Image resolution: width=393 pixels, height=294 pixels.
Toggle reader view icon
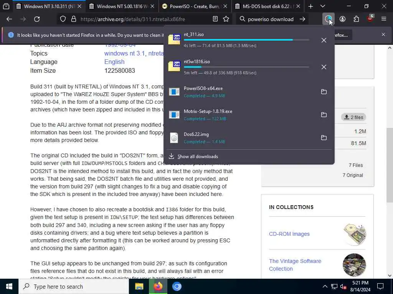(215, 19)
